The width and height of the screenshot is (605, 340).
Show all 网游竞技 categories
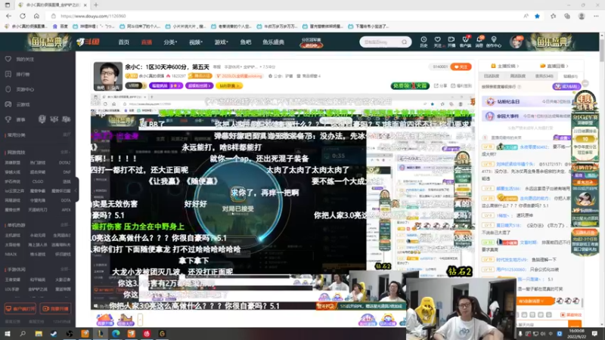pos(65,153)
